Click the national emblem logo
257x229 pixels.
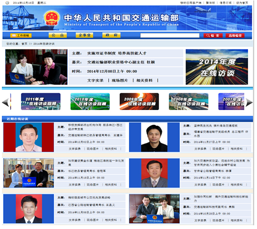coord(52,18)
